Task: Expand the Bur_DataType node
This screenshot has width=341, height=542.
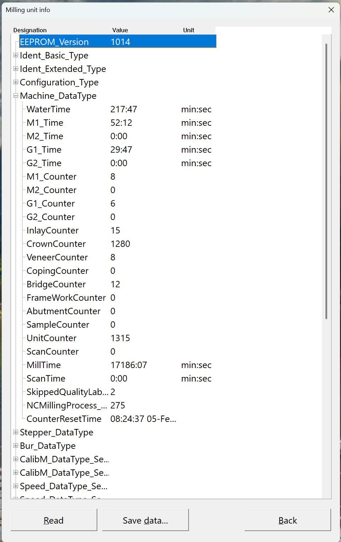Action: pyautogui.click(x=16, y=445)
